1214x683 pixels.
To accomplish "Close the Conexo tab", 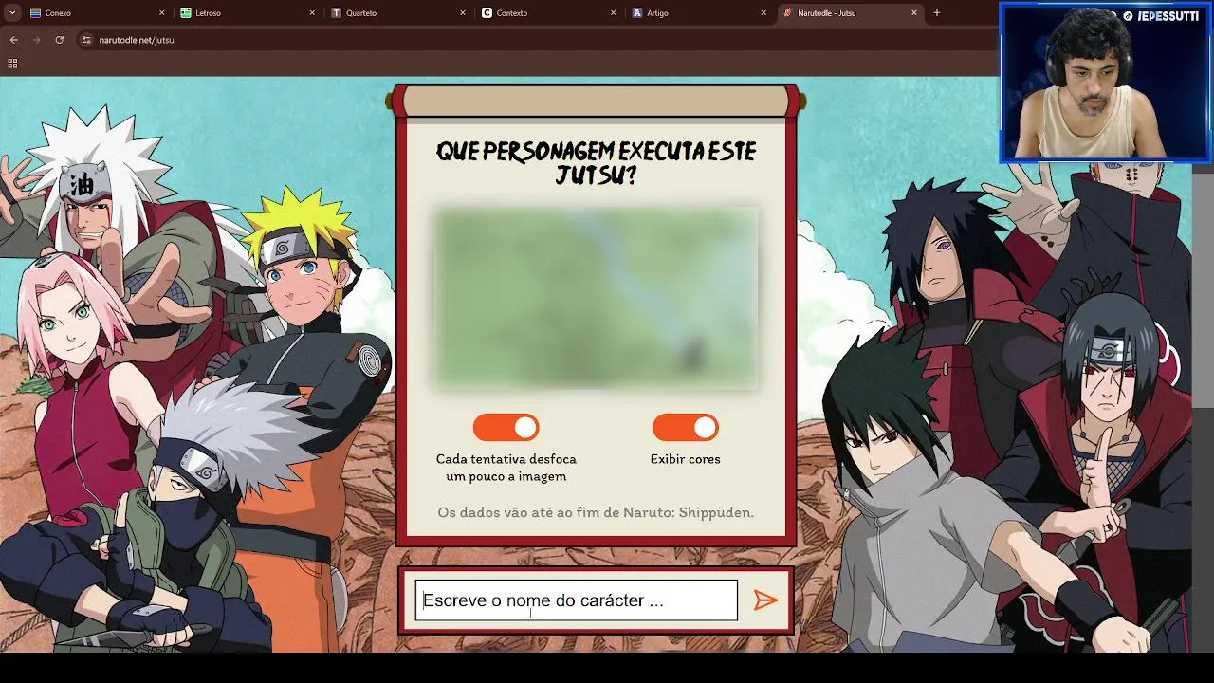I will point(161,13).
